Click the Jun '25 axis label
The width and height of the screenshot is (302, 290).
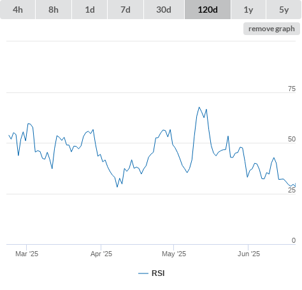tap(248, 254)
